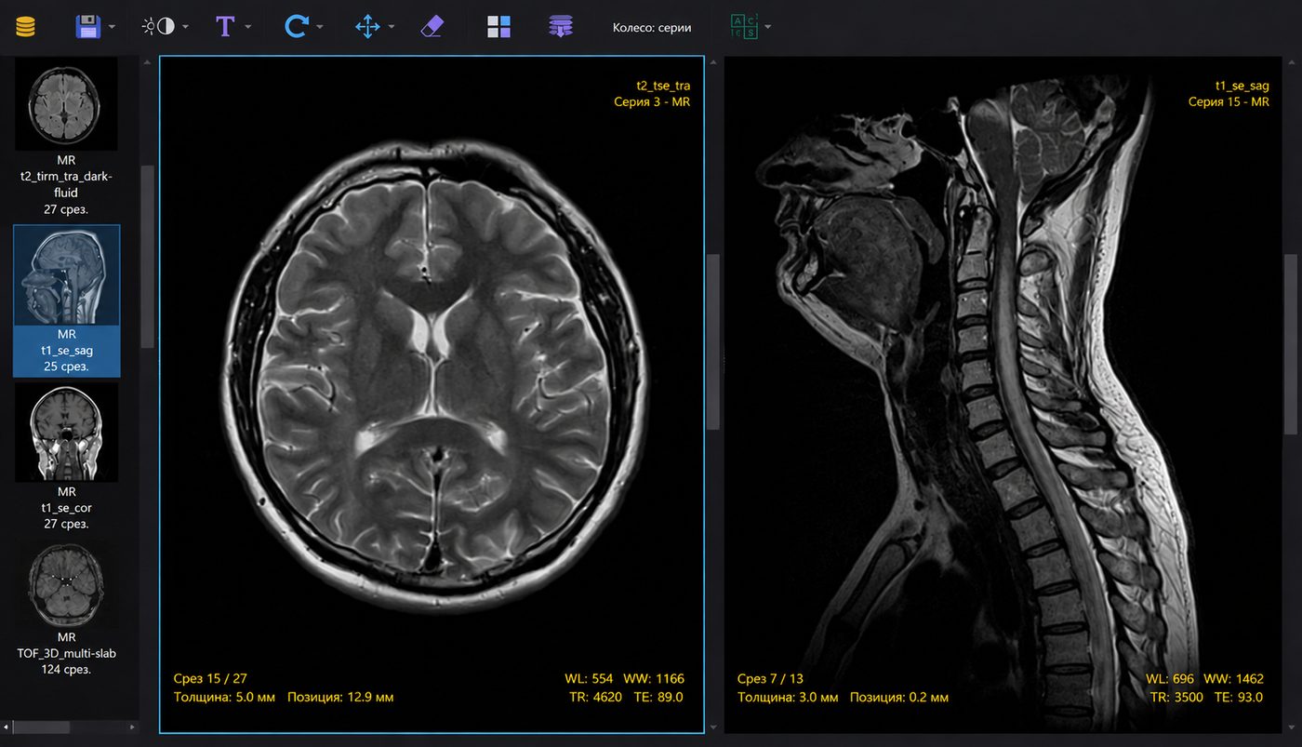
Task: Click the horizontal scrollbar under the series list
Action: pos(42,727)
